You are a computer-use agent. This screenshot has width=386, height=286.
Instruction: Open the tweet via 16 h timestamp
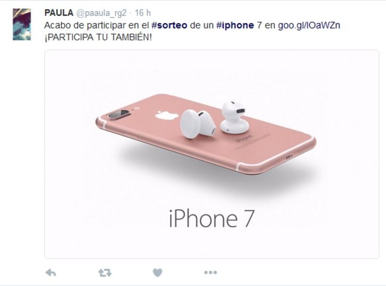tap(143, 13)
